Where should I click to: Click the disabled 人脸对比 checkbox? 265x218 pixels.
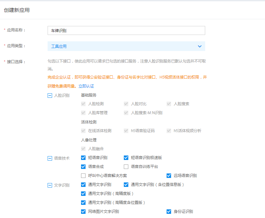[x=126, y=104]
